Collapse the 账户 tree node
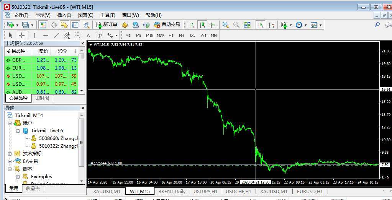The height and width of the screenshot is (200, 392). click(10, 123)
